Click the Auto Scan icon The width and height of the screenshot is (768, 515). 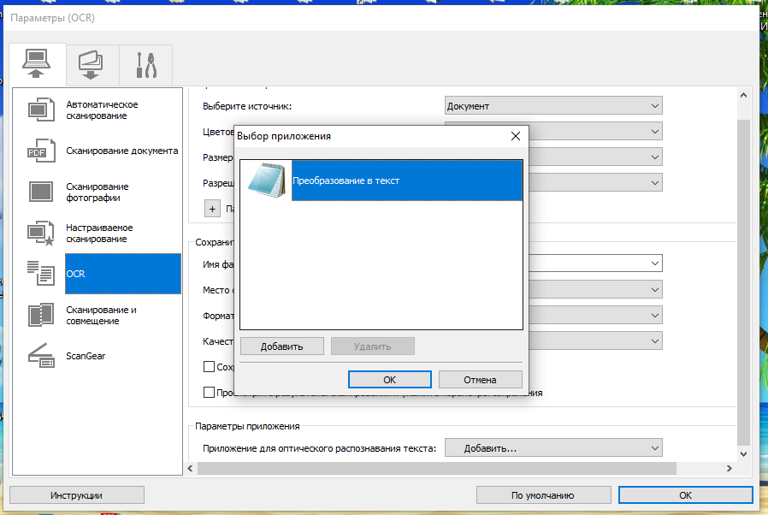coord(41,110)
